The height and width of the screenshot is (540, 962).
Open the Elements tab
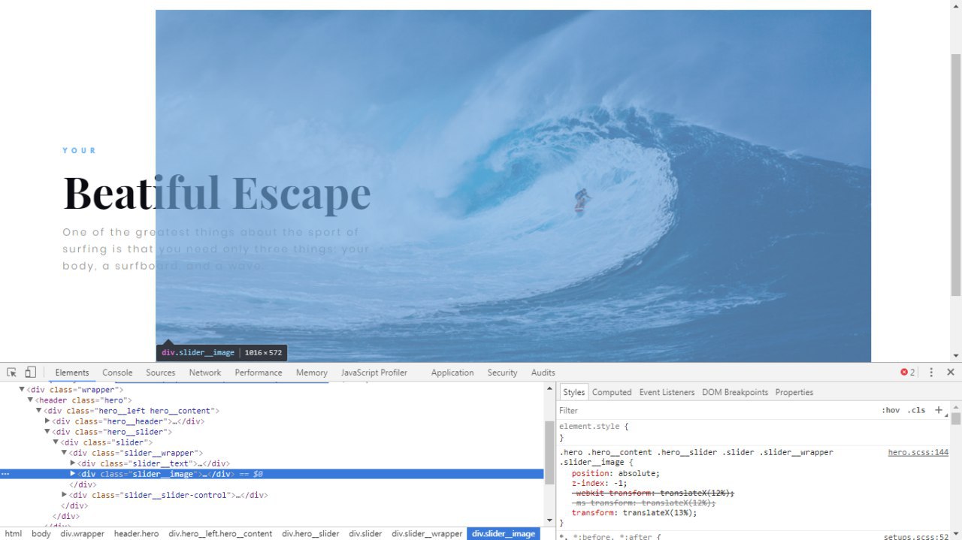(72, 373)
